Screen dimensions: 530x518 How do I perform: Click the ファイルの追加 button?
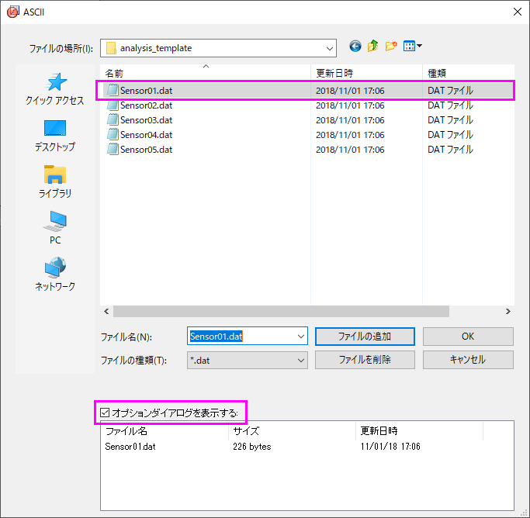365,337
